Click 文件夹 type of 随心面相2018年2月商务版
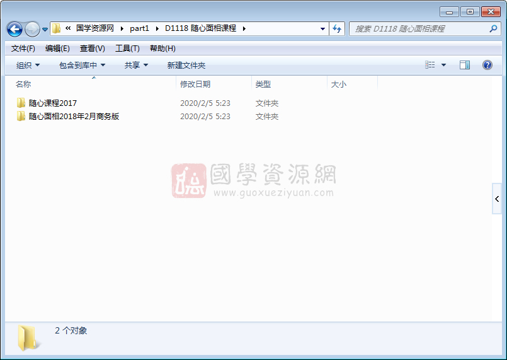 (267, 117)
